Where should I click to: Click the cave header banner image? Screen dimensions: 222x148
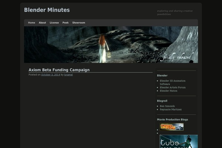[x=111, y=44]
